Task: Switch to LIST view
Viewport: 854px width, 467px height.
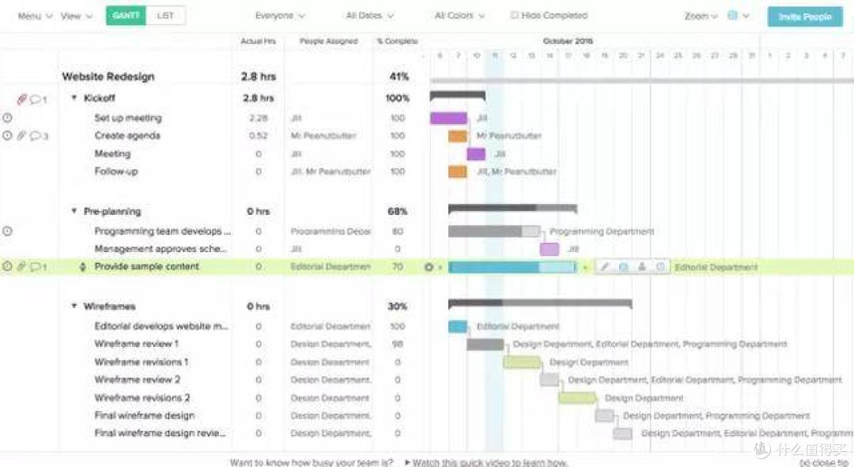Action: tap(165, 15)
